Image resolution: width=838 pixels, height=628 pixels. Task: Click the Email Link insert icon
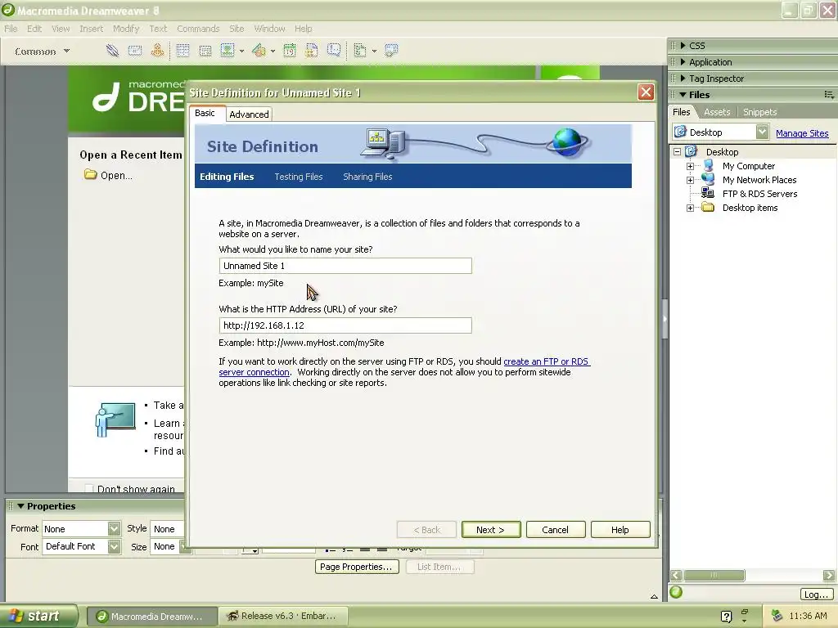click(135, 51)
